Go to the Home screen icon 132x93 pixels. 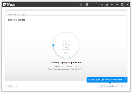point(81,4)
